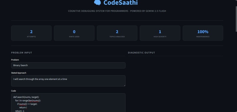Select the Hints Used stat card
This screenshot has height=112, width=237.
click(74, 33)
